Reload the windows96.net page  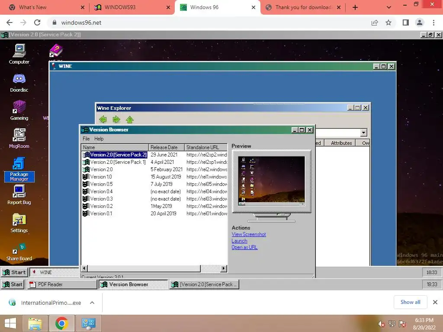pyautogui.click(x=37, y=22)
